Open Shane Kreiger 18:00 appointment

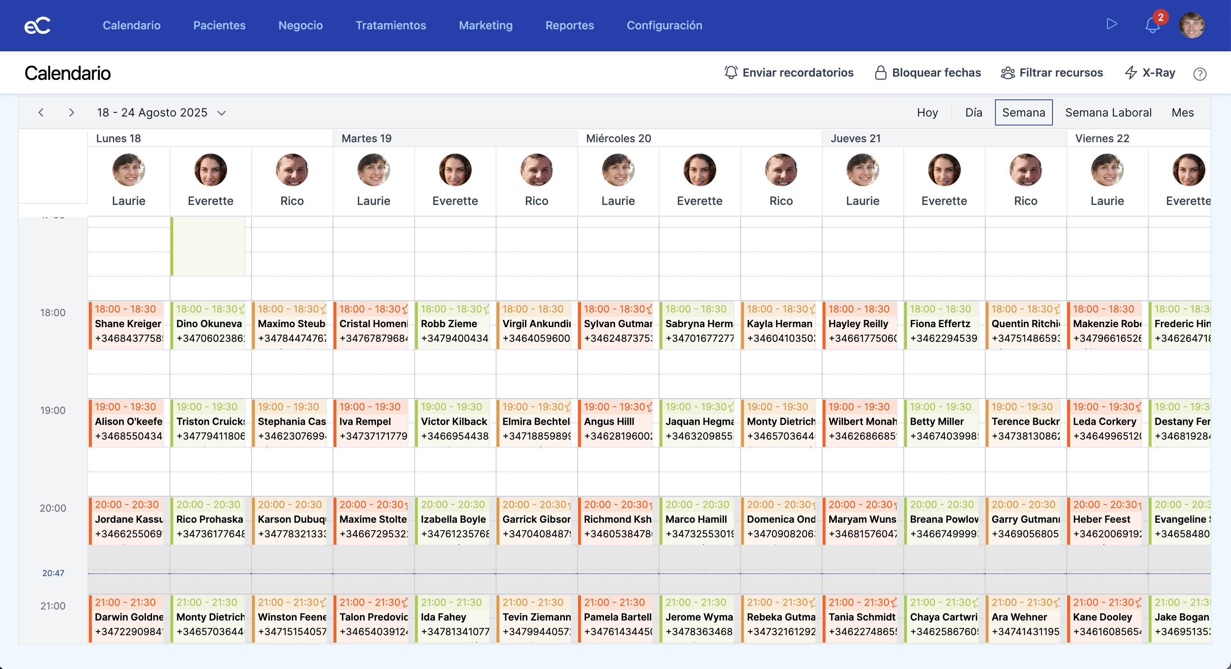pos(128,324)
